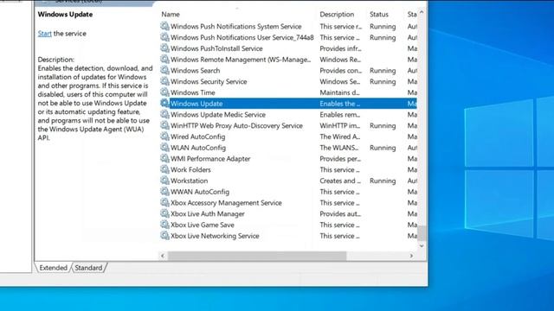This screenshot has width=554, height=311.
Task: Select WinHTTP Web Proxy Auto-Discovery Service name
Action: (x=236, y=125)
